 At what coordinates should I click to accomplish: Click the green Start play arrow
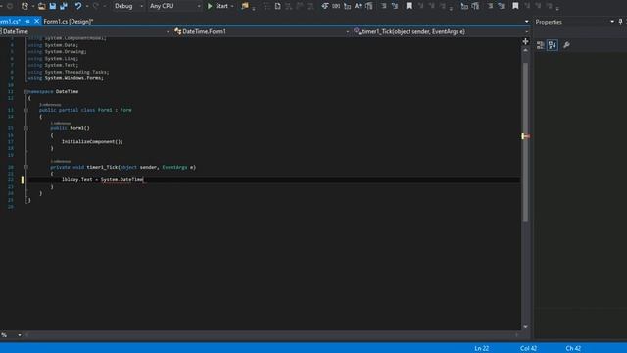pos(210,6)
